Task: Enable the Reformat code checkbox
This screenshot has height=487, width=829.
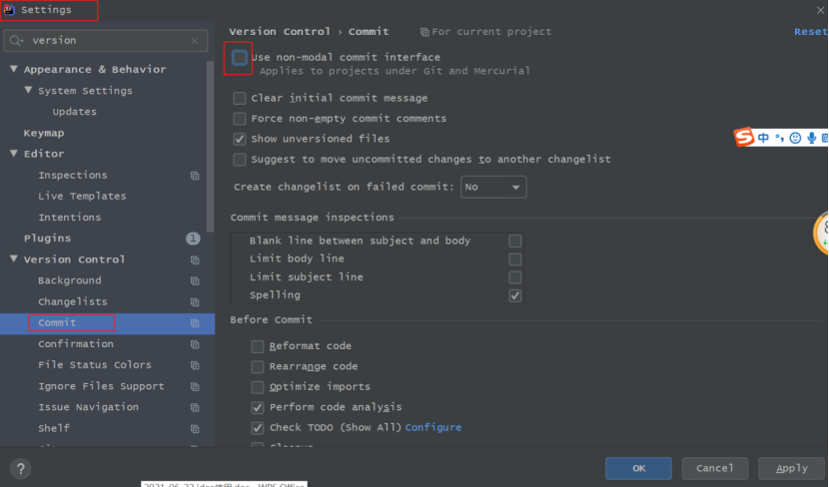Action: (x=258, y=346)
